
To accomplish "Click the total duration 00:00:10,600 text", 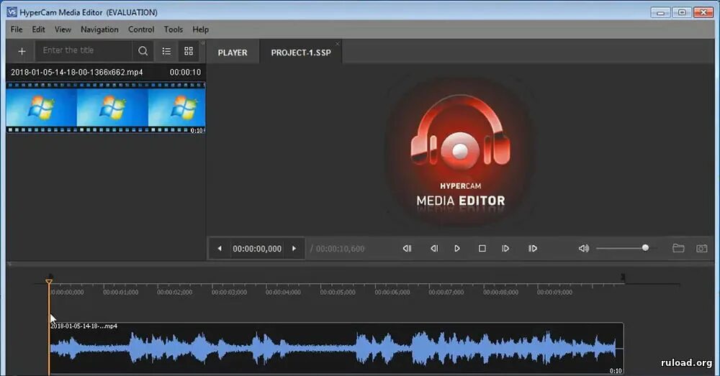I will (x=341, y=249).
